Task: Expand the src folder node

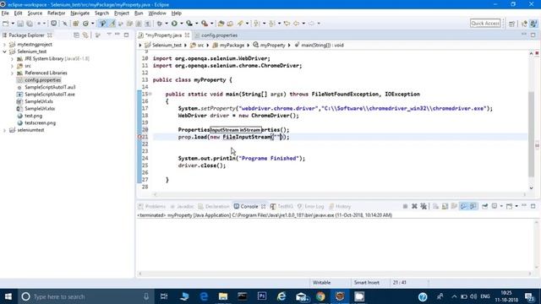Action: [12, 66]
